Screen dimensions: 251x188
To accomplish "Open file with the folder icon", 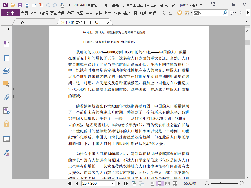I will pos(13,5).
